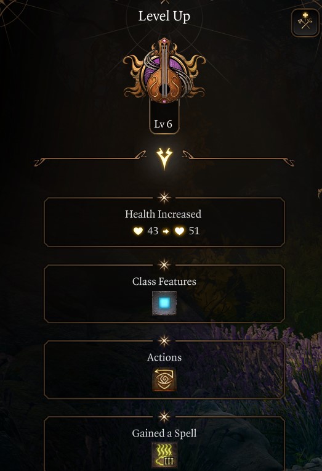Click the Level Up title text
Viewport: 322px width, 471px height.
(164, 16)
